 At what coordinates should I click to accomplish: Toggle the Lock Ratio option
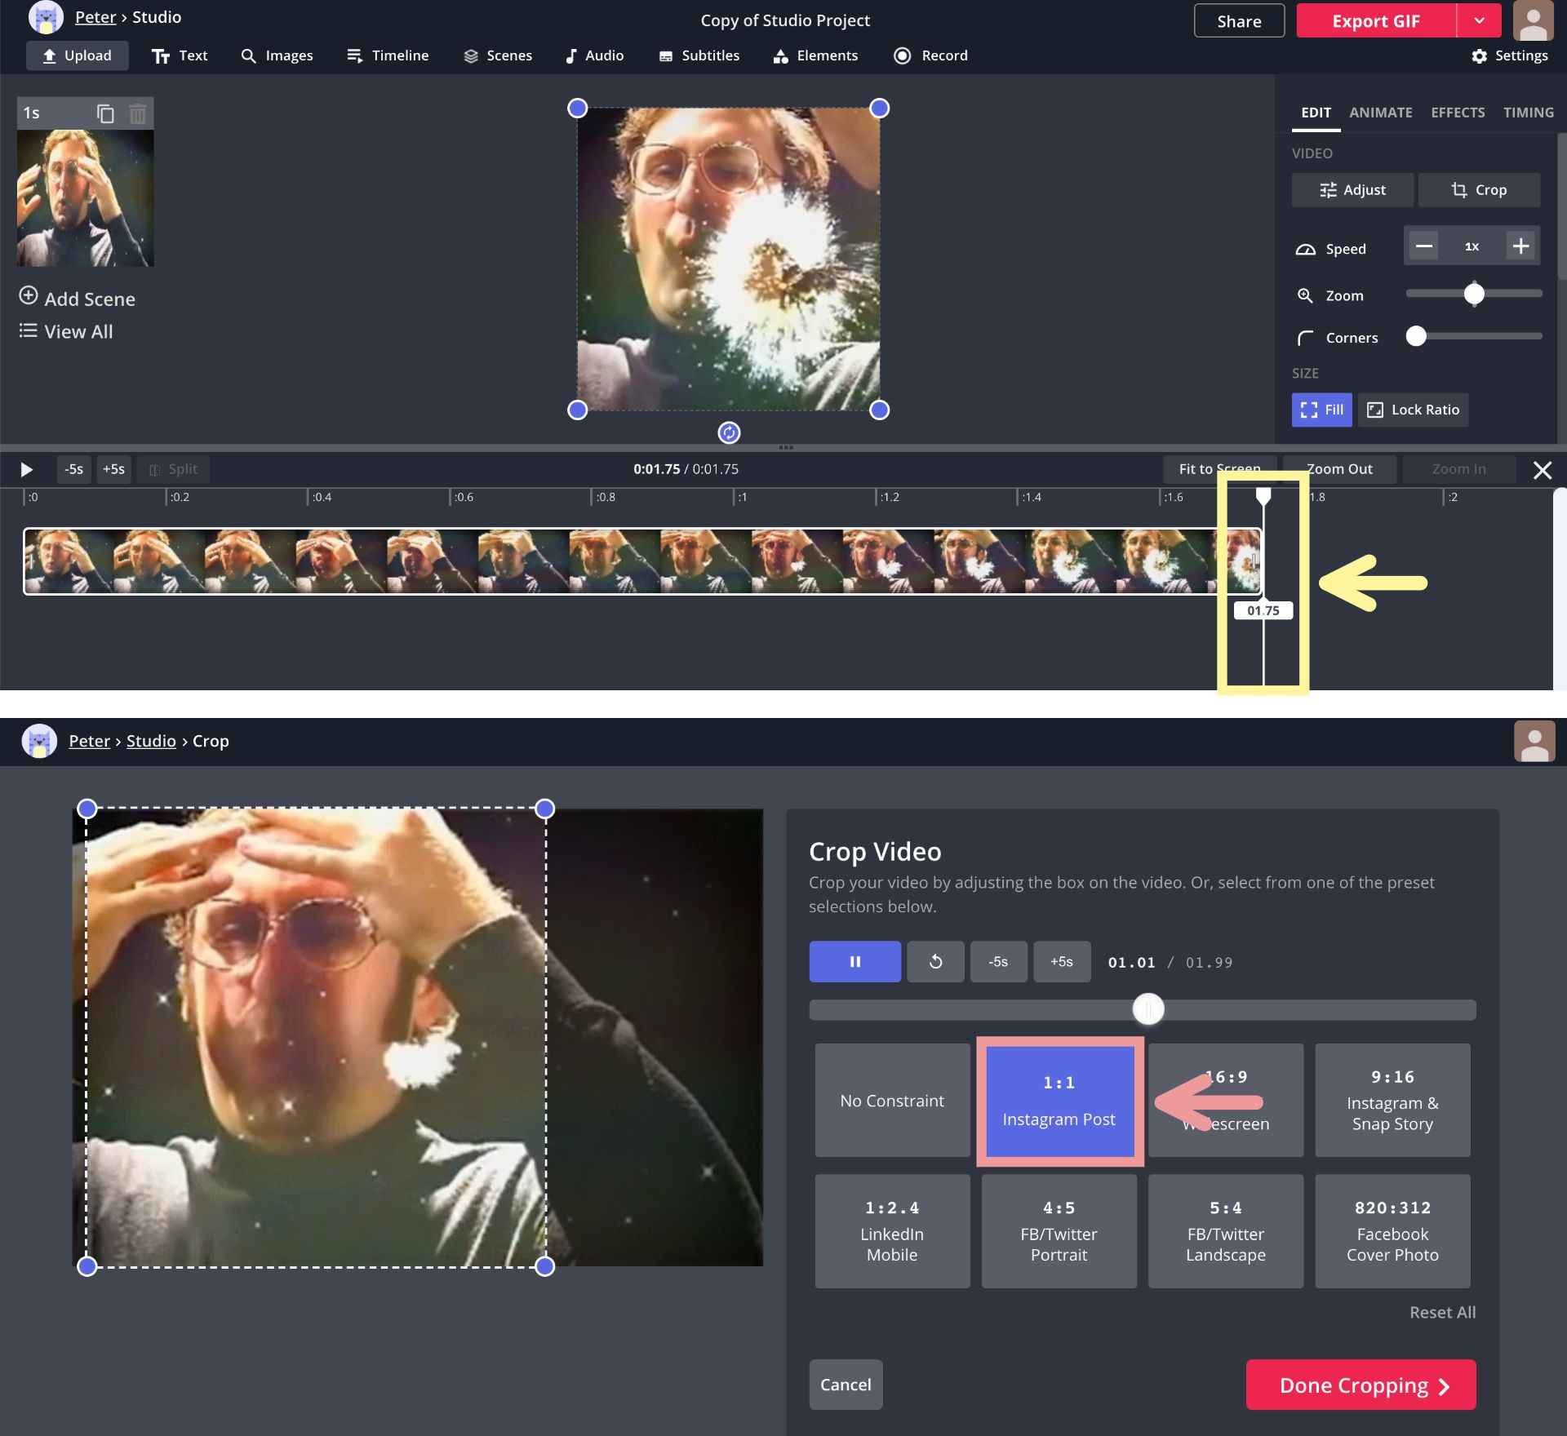coord(1413,410)
